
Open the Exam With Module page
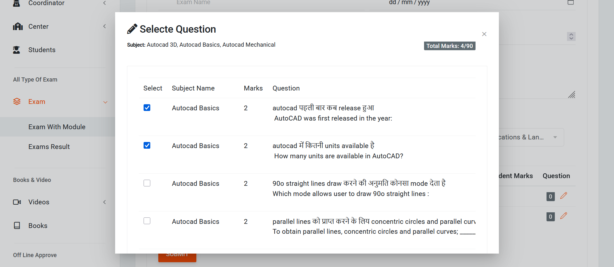pos(57,127)
